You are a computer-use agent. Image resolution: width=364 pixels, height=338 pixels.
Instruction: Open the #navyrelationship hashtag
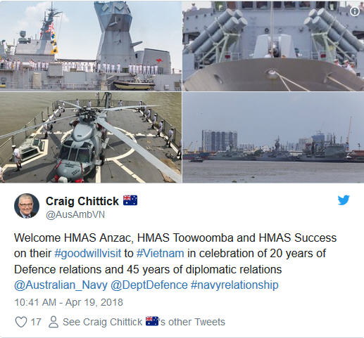pos(234,285)
